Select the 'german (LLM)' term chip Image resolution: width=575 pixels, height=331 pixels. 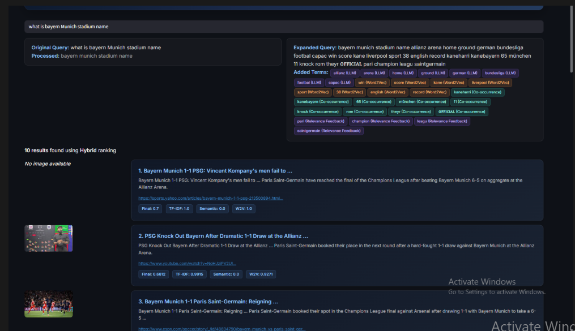pyautogui.click(x=465, y=73)
